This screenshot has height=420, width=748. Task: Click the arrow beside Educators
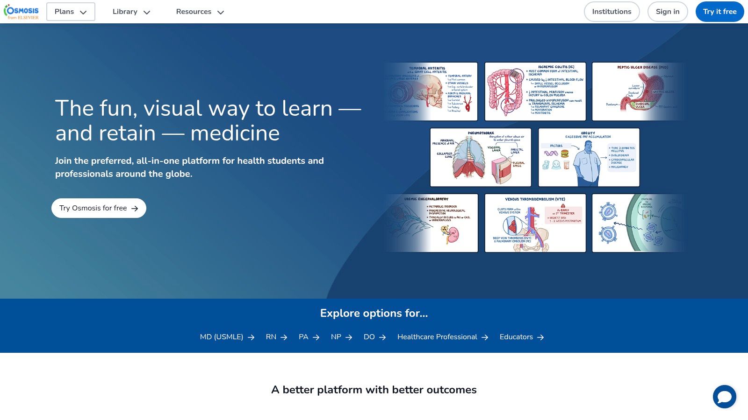click(x=540, y=337)
